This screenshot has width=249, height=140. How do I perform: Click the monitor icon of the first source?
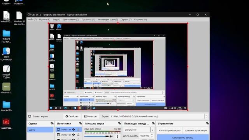(x=58, y=129)
